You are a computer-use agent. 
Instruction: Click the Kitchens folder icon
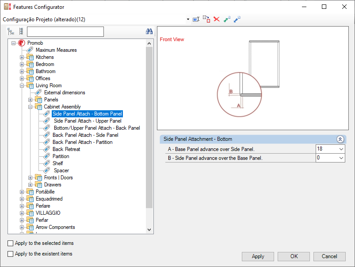(x=30, y=57)
